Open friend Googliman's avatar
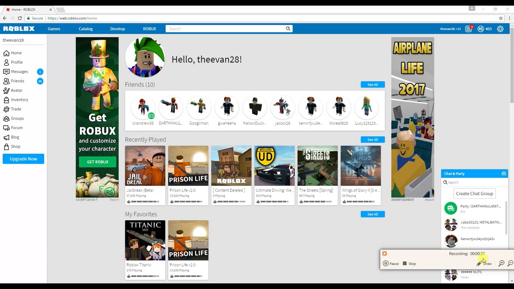 click(199, 107)
